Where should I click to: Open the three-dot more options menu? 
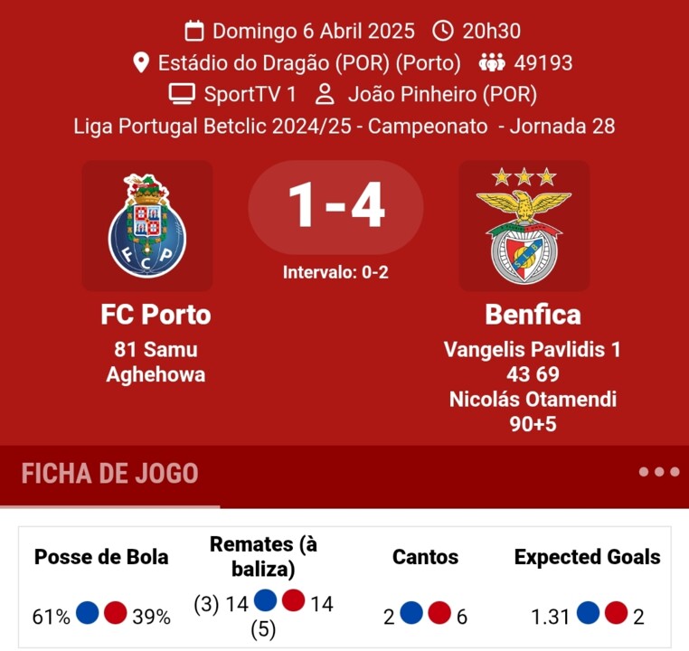point(658,472)
